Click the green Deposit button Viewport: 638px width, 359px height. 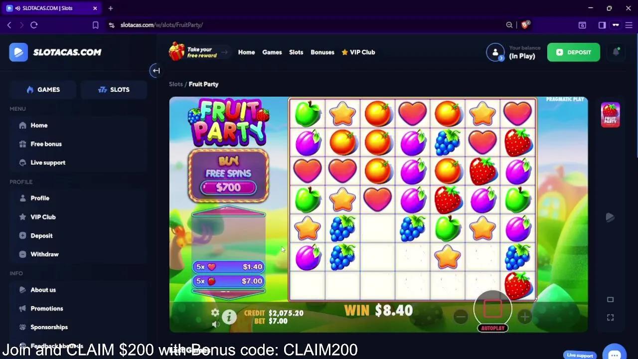574,52
